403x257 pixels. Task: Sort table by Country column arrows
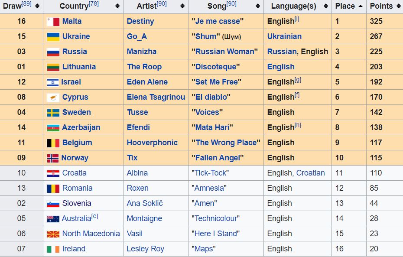117,6
